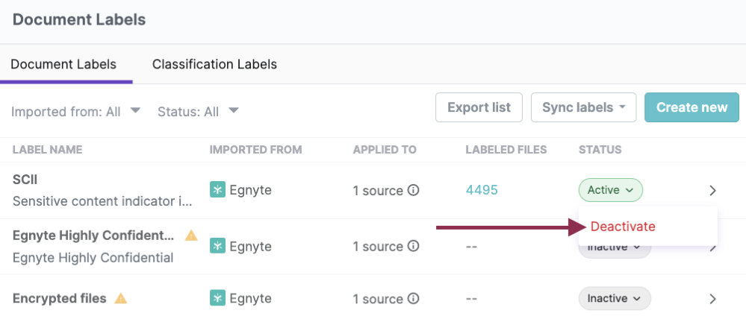746x322 pixels.
Task: Click the Export list button
Action: tap(479, 107)
